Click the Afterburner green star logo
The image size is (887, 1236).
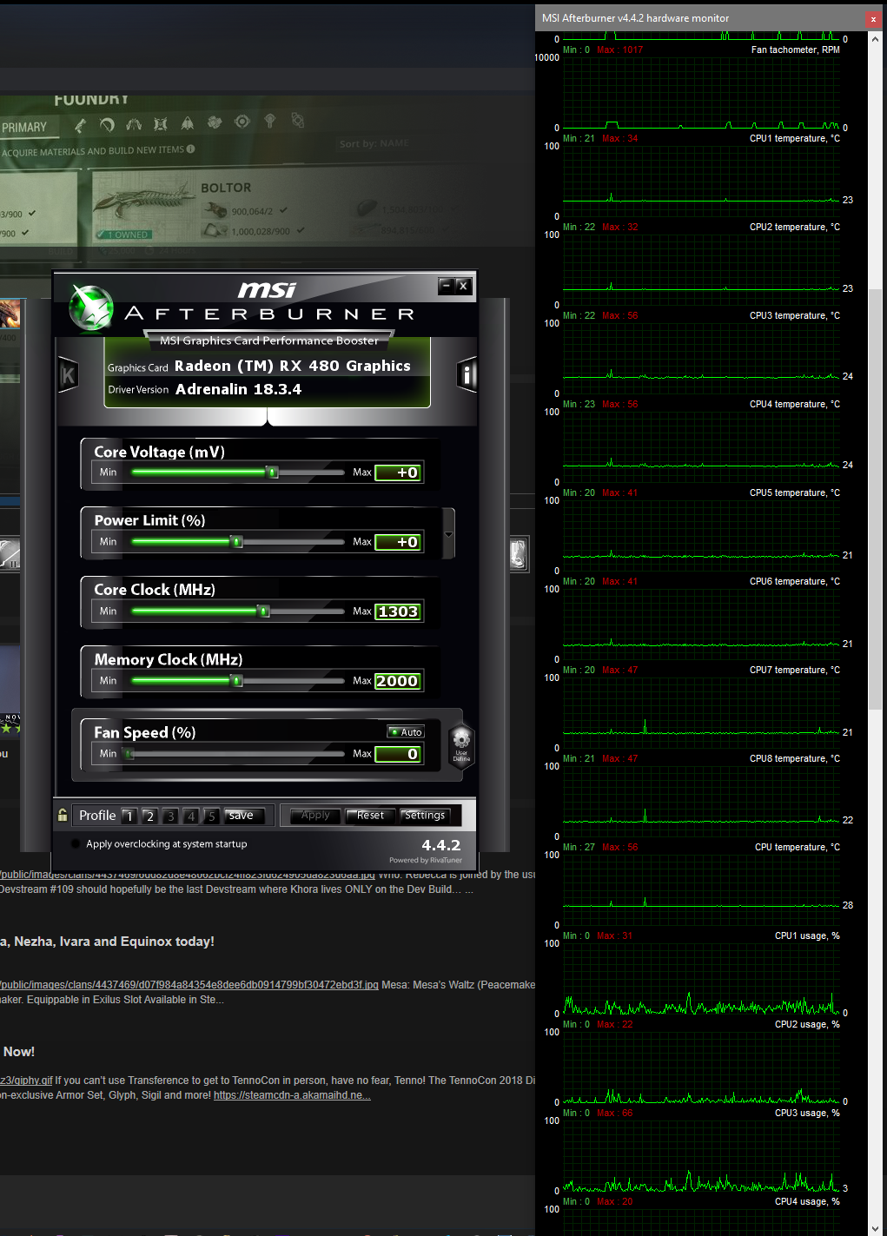pos(91,307)
